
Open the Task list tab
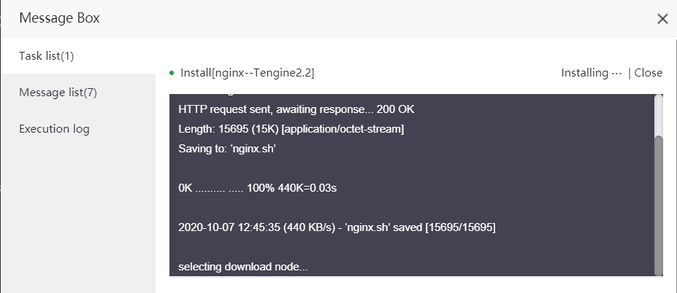click(x=47, y=55)
